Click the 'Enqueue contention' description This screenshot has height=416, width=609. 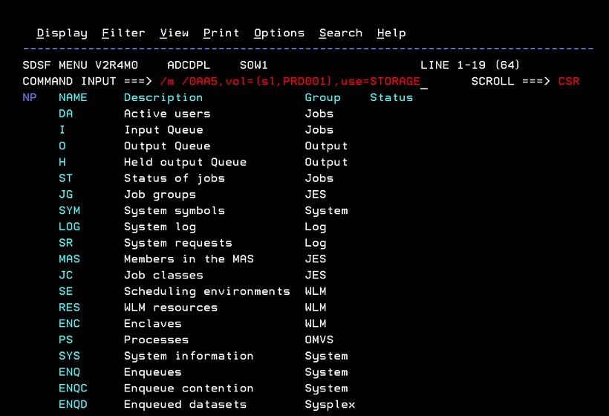point(189,389)
